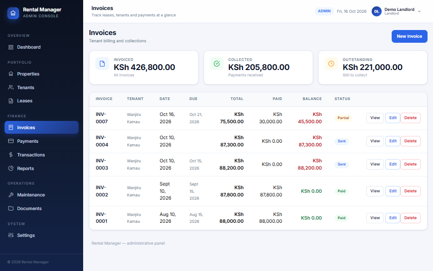Click the Documents folder icon
Screen dimensions: 433x271
11,208
